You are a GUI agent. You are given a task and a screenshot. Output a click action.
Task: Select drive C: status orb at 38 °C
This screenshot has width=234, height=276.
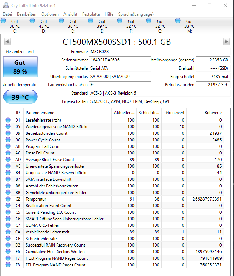click(3, 20)
